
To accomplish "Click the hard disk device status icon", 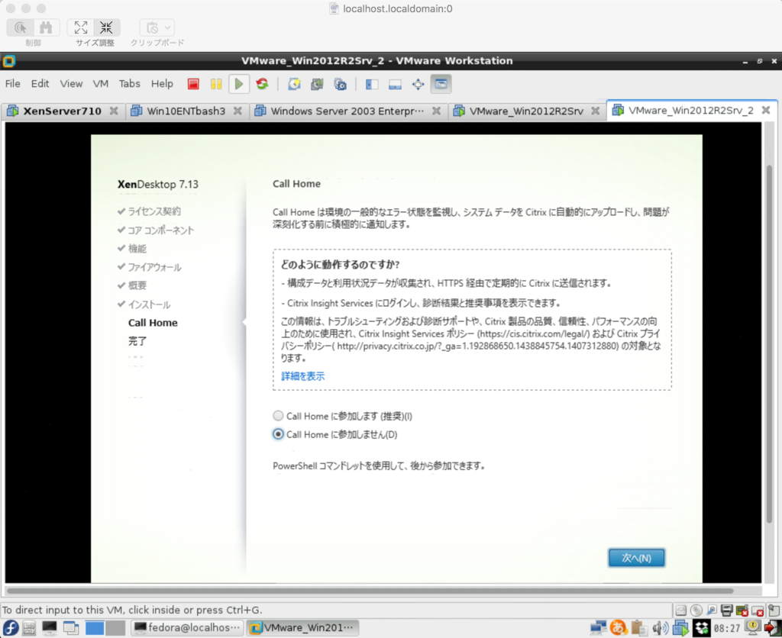I will (680, 610).
